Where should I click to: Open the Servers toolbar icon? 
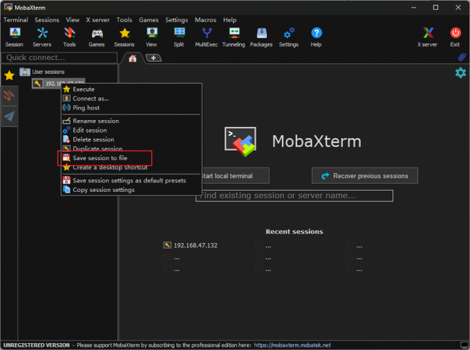42,37
